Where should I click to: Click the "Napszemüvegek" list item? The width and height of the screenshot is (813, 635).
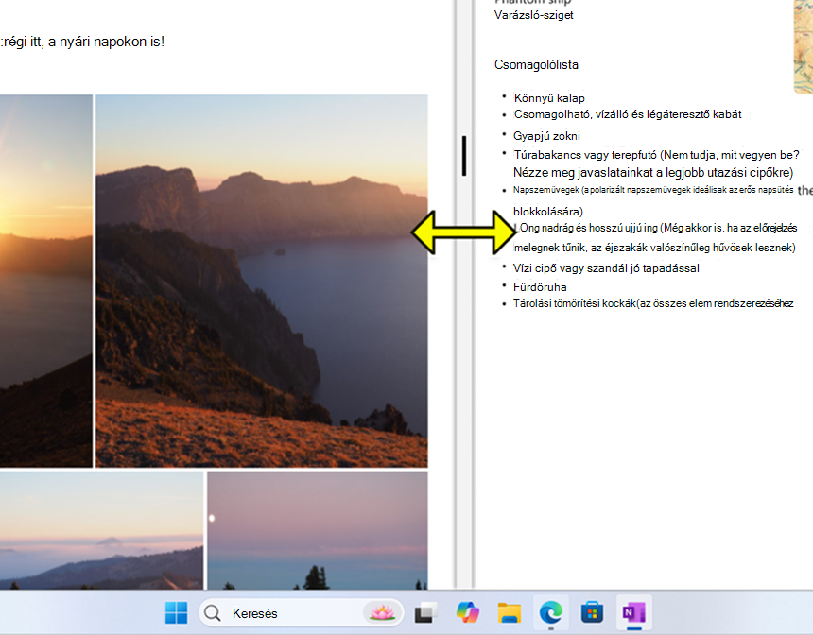pyautogui.click(x=653, y=200)
